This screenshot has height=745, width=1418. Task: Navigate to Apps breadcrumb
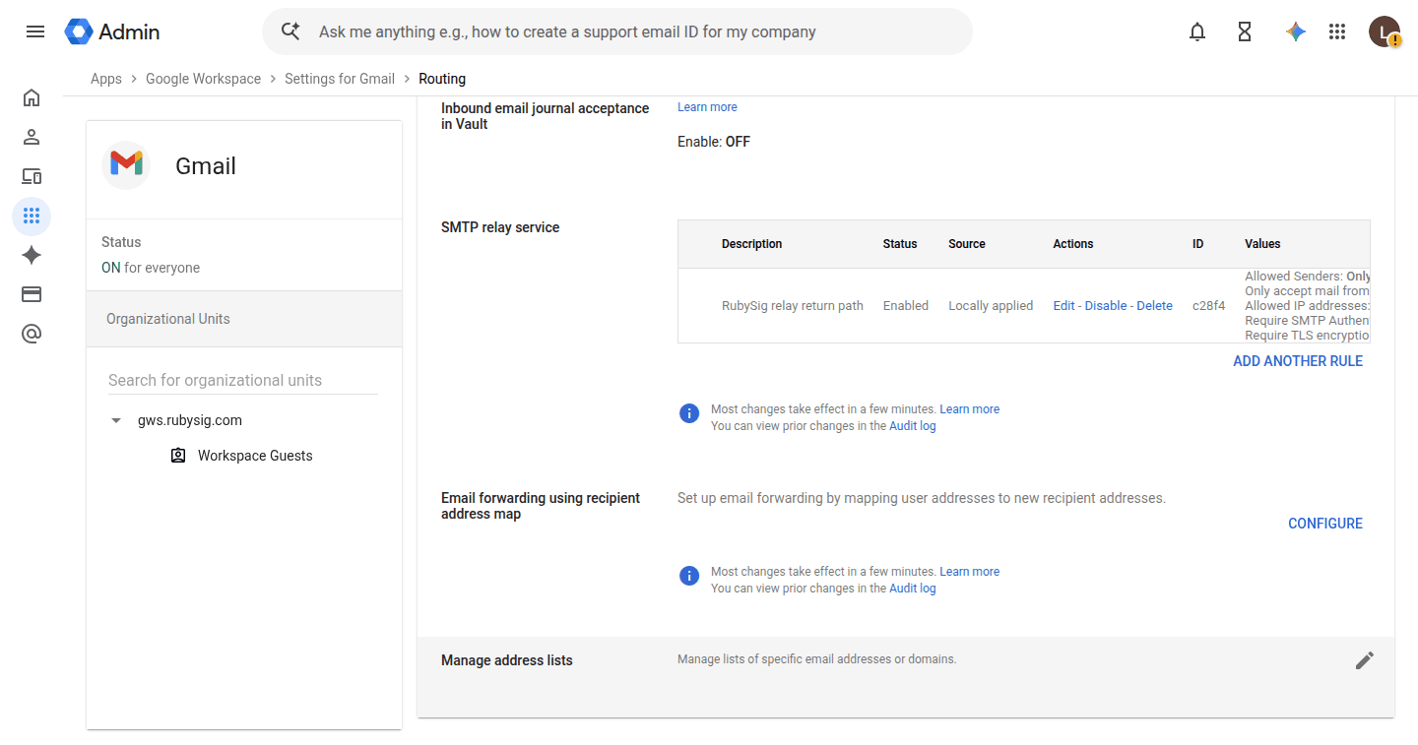106,79
